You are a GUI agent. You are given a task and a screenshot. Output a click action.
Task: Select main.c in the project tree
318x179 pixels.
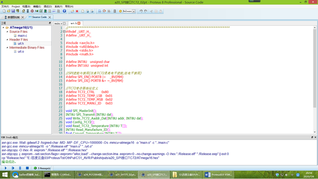pyautogui.click(x=22, y=36)
